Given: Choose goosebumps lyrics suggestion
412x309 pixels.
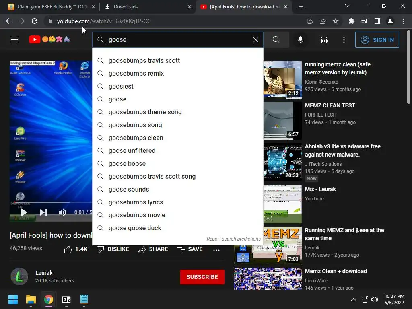Looking at the screenshot, I should pyautogui.click(x=178, y=202).
